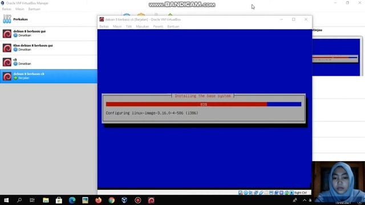Open the Bantuan menu in VirtualBox Manager
This screenshot has height=205, width=365.
click(34, 9)
